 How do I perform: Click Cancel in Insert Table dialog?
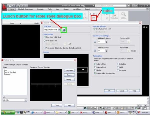122,91
